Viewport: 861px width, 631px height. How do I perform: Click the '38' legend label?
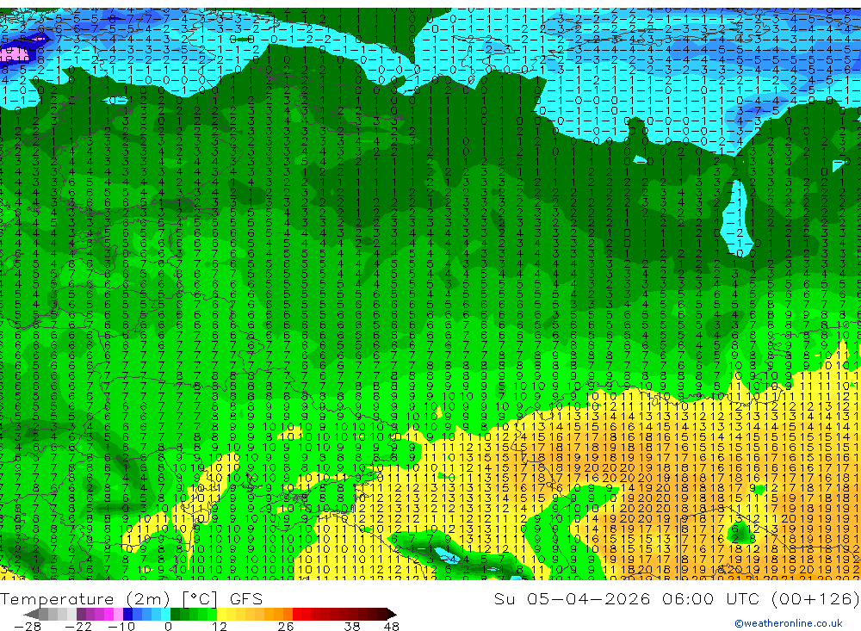(352, 626)
